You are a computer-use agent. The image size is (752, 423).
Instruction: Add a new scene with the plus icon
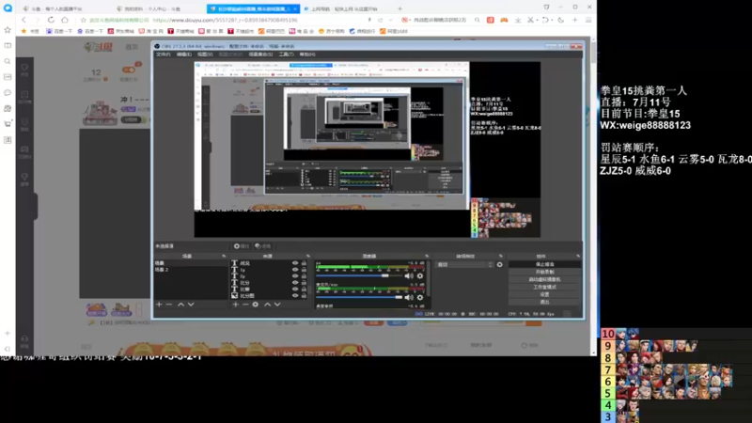(x=159, y=305)
